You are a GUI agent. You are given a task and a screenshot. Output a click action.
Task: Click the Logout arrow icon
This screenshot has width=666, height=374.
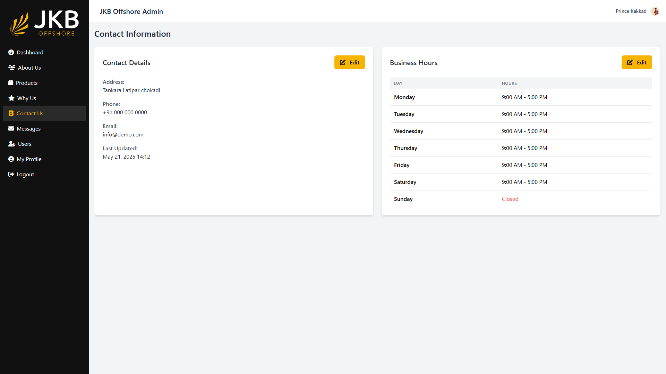coord(11,174)
